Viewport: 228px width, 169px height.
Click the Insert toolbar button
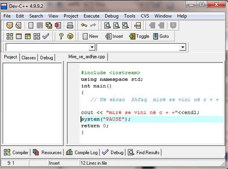114,36
